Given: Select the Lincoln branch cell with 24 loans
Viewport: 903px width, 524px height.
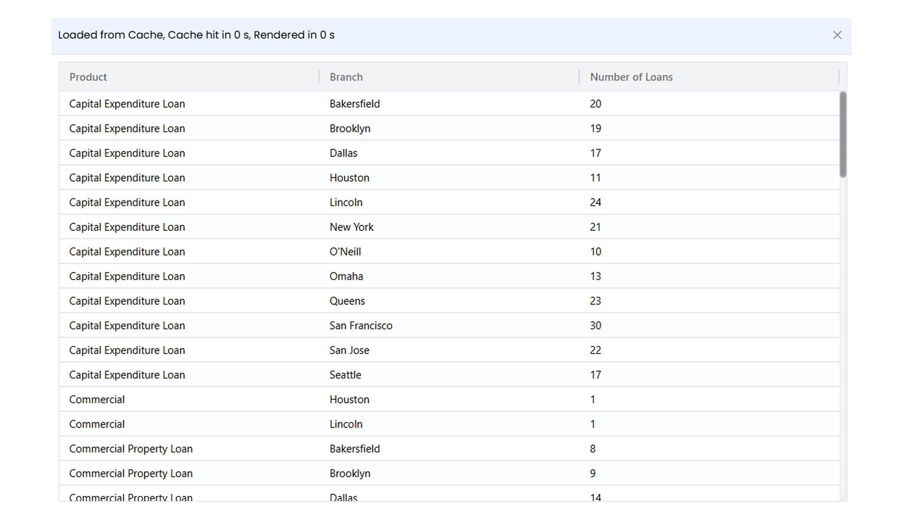Looking at the screenshot, I should click(x=346, y=202).
